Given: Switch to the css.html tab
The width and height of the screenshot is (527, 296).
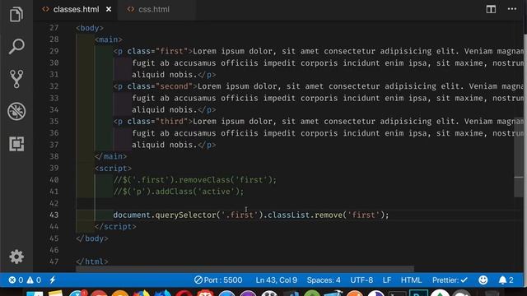Looking at the screenshot, I should (154, 9).
